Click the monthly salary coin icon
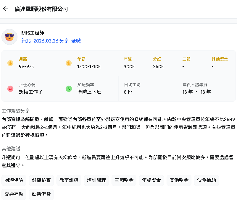This screenshot has width=237, height=202. pyautogui.click(x=10, y=63)
